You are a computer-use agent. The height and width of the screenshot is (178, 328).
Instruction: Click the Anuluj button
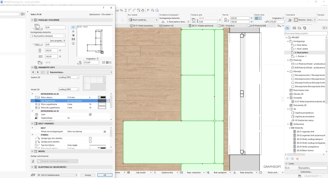[88, 175]
